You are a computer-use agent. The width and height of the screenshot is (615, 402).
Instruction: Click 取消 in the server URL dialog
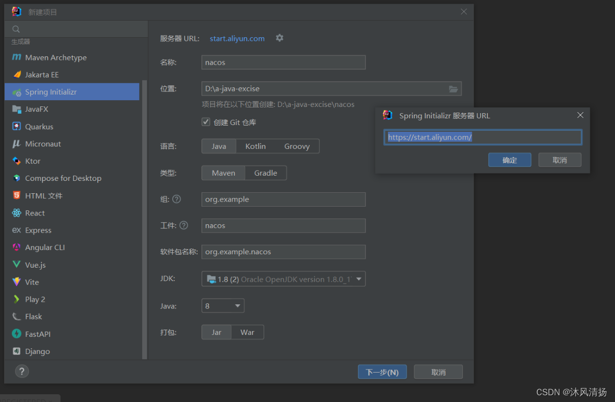(560, 160)
